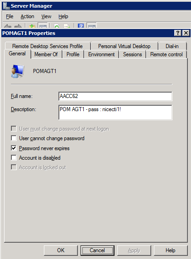Image resolution: width=191 pixels, height=259 pixels.
Task: Click into the Full name field
Action: point(115,96)
